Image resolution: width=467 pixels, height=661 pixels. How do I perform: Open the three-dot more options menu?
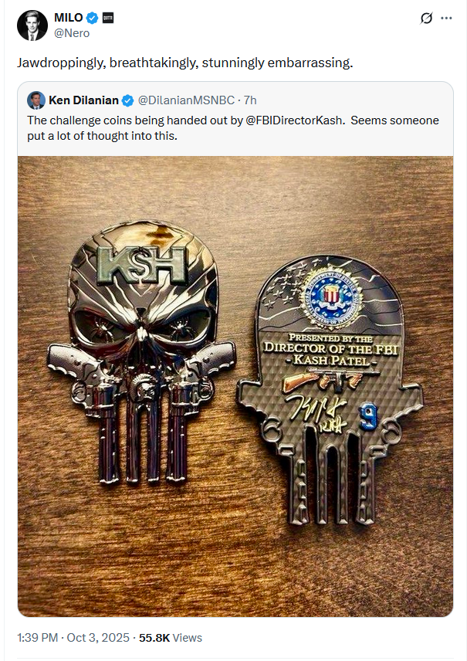pos(446,18)
